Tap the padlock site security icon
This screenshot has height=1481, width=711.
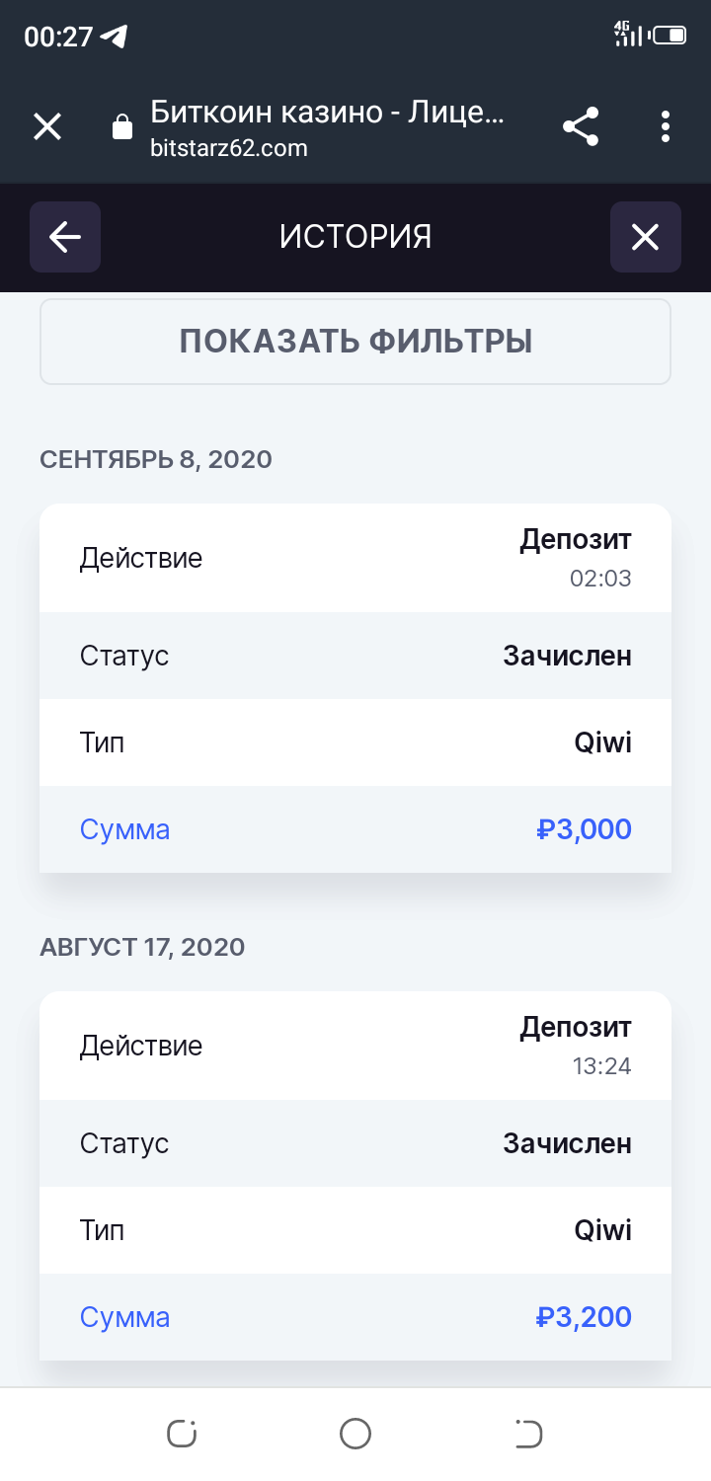click(x=122, y=127)
